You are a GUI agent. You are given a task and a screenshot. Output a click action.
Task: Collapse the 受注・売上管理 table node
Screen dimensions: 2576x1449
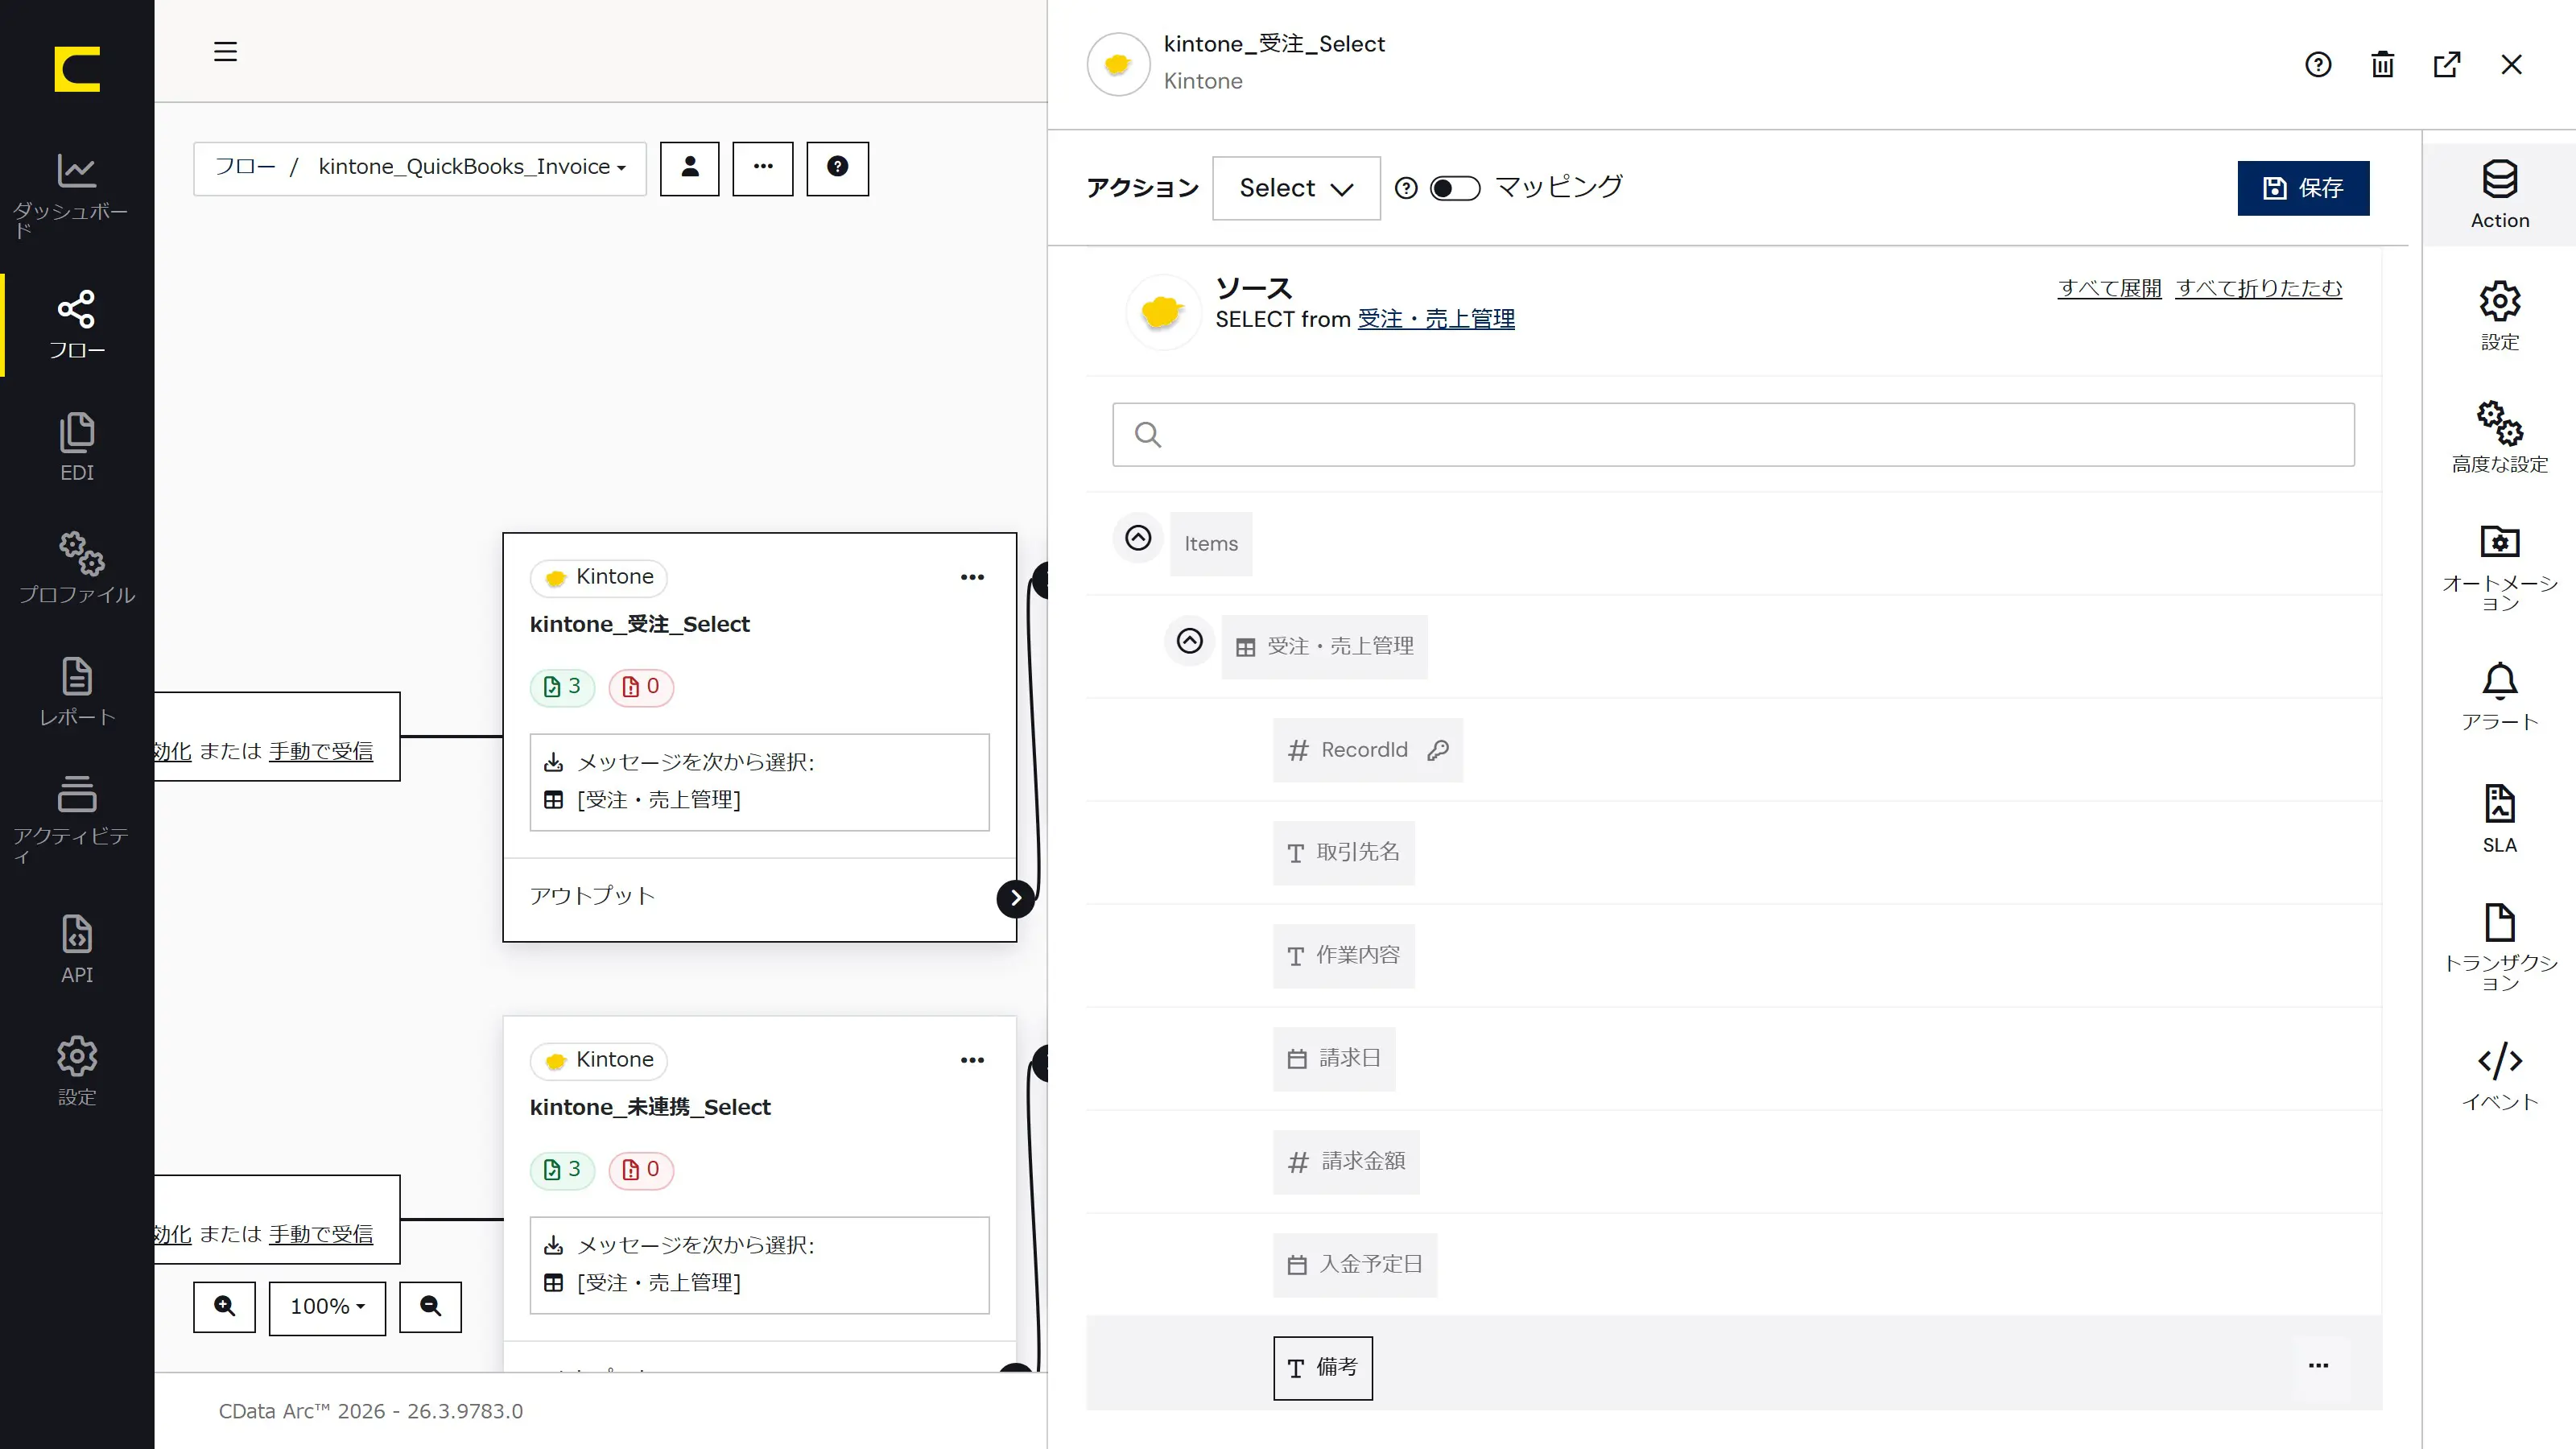coord(1189,641)
